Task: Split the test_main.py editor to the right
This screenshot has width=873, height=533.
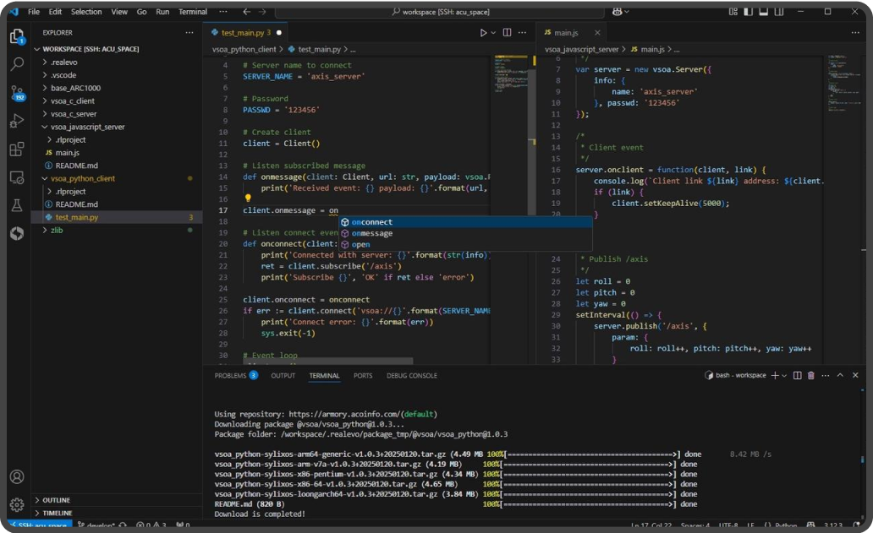Action: click(x=507, y=33)
